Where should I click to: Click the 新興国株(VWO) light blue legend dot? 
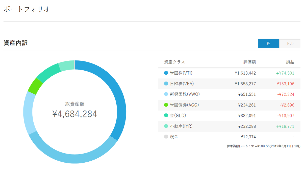point(166,94)
